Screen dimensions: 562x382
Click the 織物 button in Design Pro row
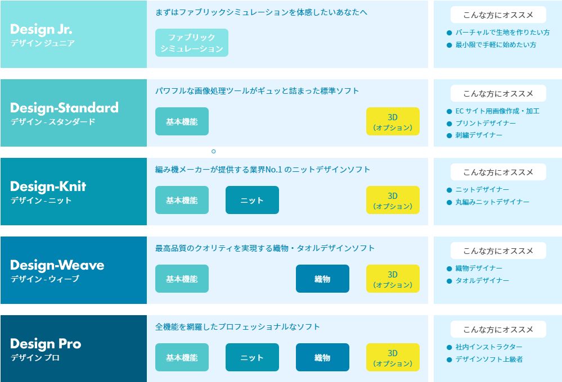[x=322, y=357]
